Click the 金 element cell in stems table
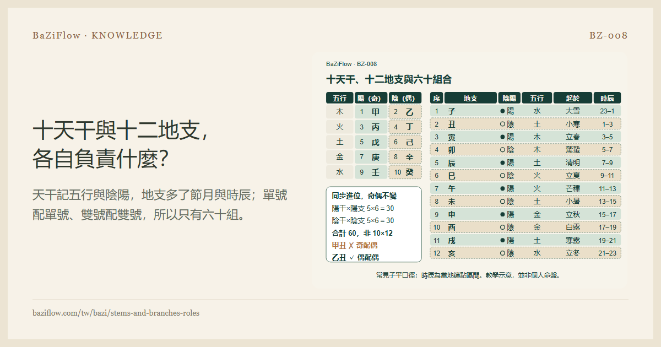This screenshot has height=347, width=661. tap(339, 157)
